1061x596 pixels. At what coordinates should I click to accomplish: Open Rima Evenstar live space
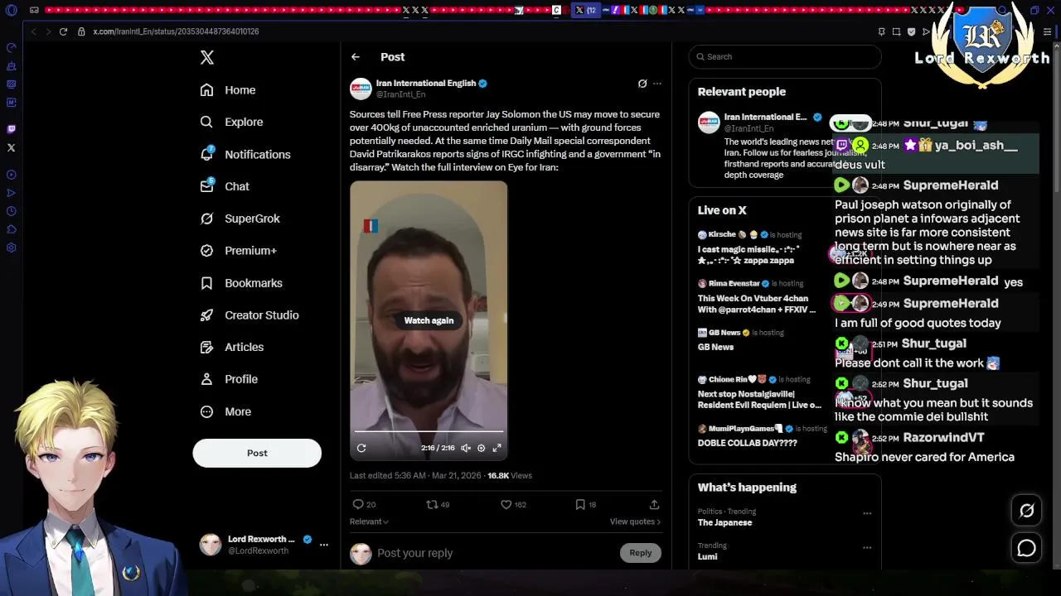[758, 296]
